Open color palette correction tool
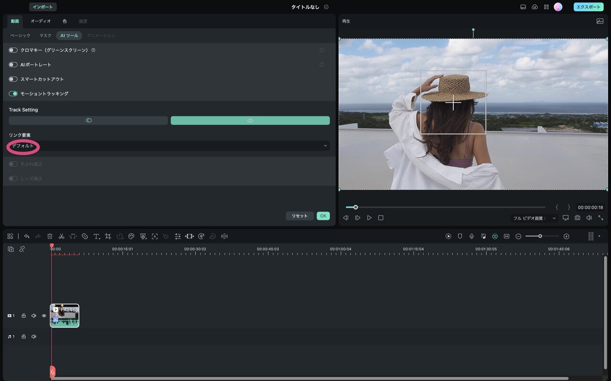The image size is (611, 381). click(131, 236)
